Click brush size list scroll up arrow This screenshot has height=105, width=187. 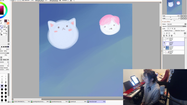8,74
